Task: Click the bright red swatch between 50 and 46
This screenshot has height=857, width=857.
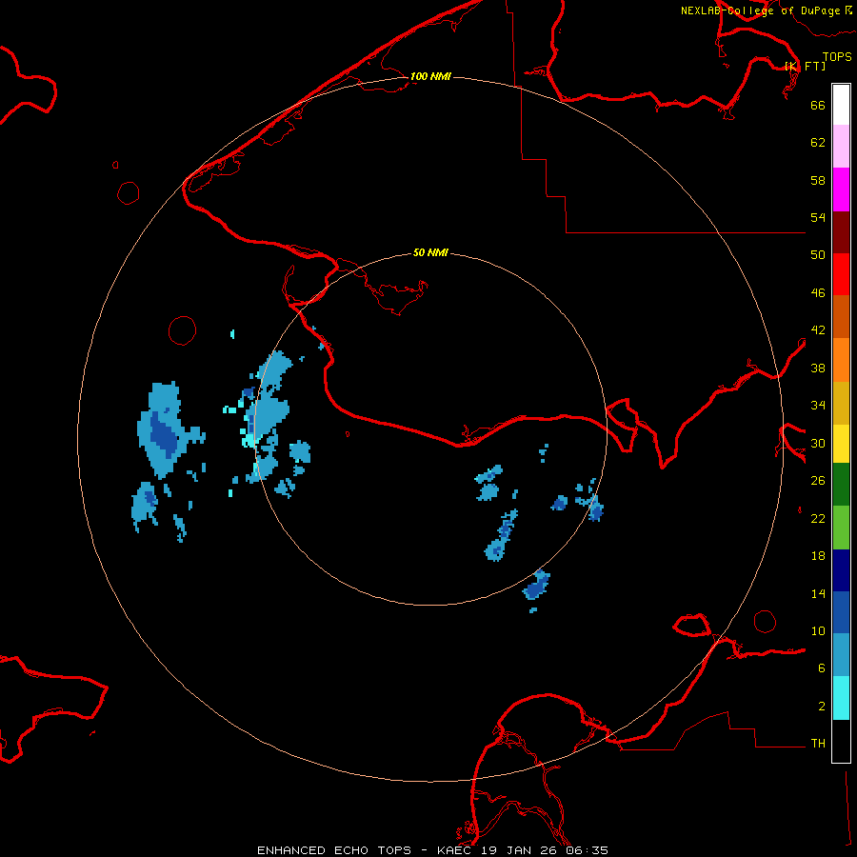Action: point(841,274)
